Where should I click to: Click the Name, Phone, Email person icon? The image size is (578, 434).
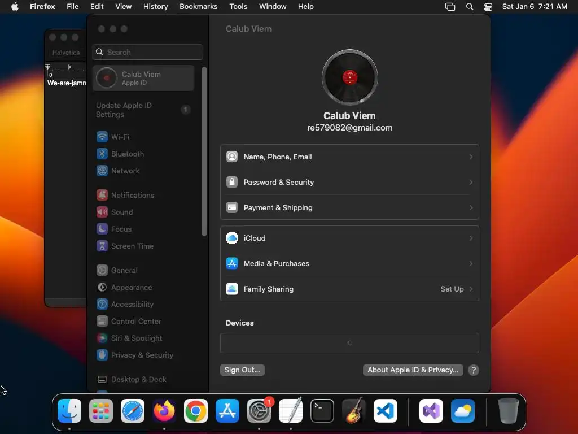232,157
